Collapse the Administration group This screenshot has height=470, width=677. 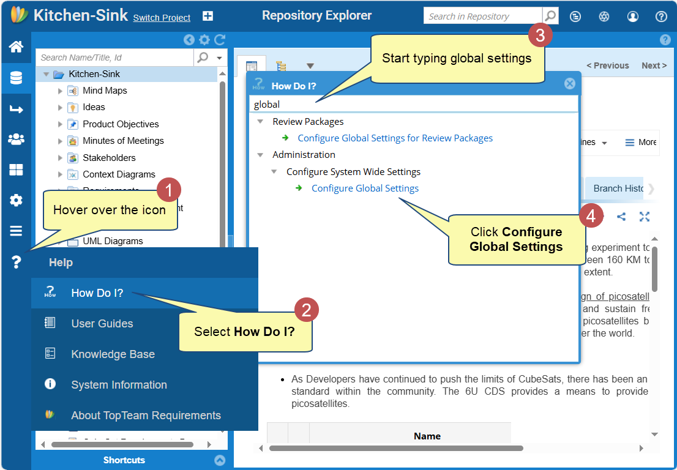(260, 154)
